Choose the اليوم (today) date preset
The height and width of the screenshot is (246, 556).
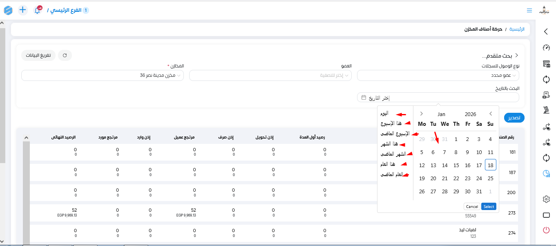(384, 113)
